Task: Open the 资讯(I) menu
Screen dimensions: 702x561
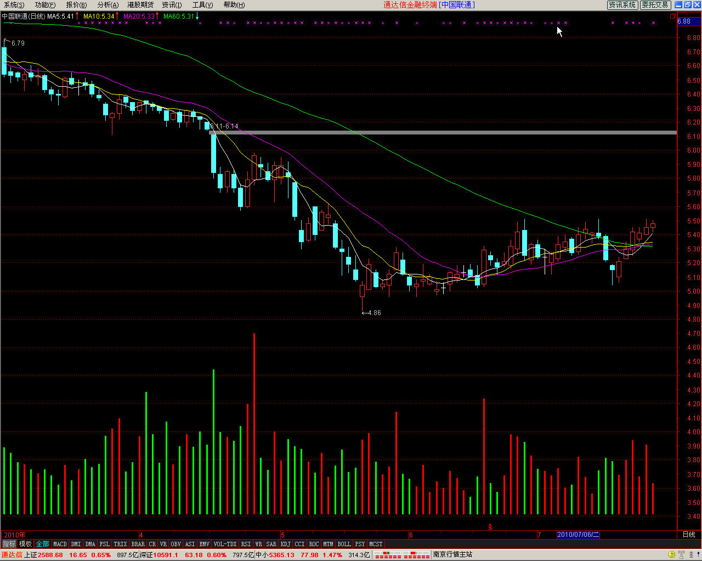Action: click(x=172, y=5)
